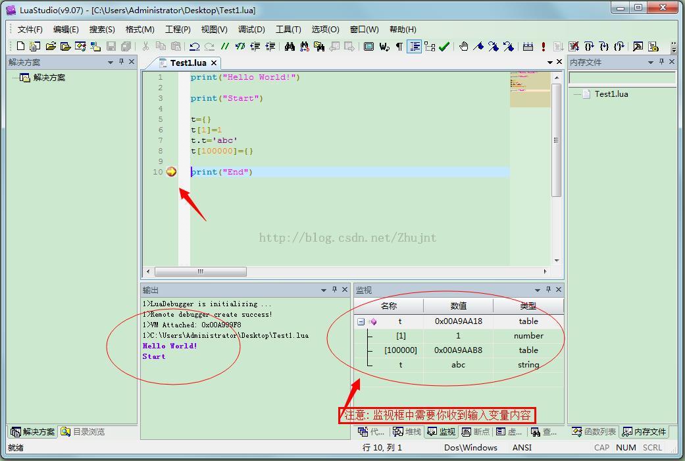Viewport: 685px width, 461px height.
Task: Click the green checkmark syntax check icon
Action: pos(444,46)
